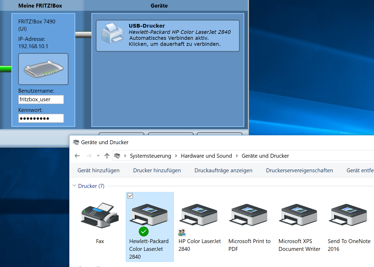Expand chevron after Systemsteuerung in breadcrumb
The height and width of the screenshot is (267, 374).
[176, 156]
